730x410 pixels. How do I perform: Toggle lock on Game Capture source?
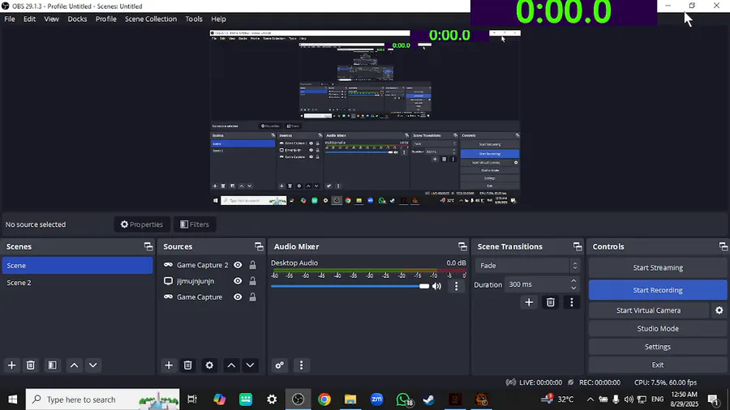click(252, 297)
